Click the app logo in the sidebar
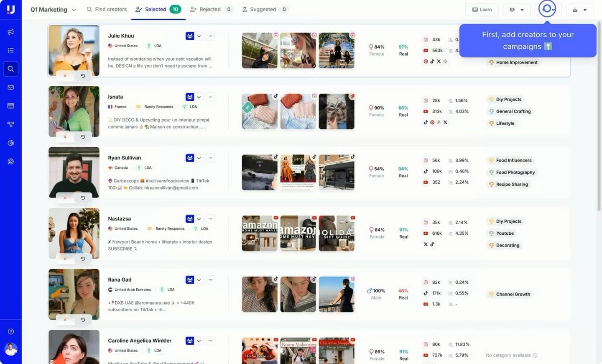Image resolution: width=602 pixels, height=364 pixels. tap(11, 9)
